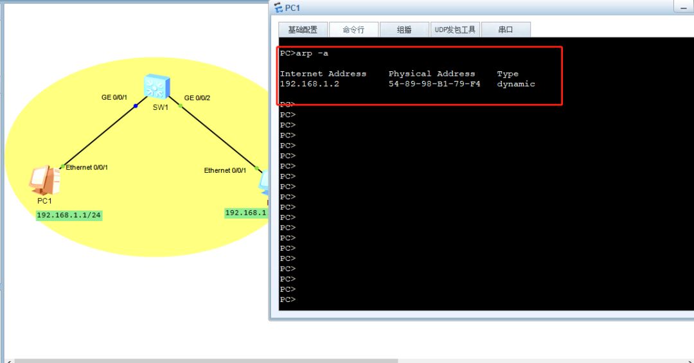This screenshot has height=363, width=694.
Task: Click the horizontal scrollbar at the bottom
Action: 206,360
